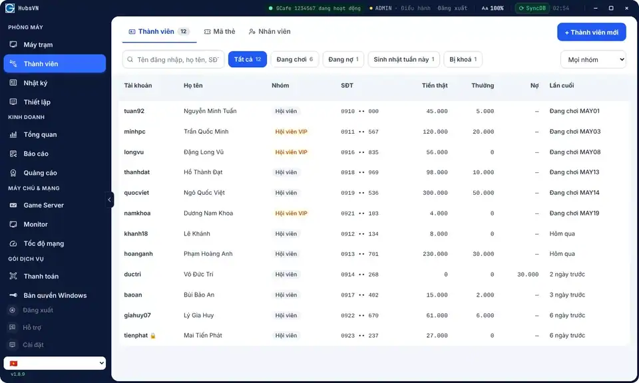Click the tuan92 account name

click(x=134, y=111)
